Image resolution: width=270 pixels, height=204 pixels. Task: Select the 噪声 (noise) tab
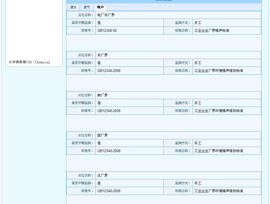coord(100,7)
